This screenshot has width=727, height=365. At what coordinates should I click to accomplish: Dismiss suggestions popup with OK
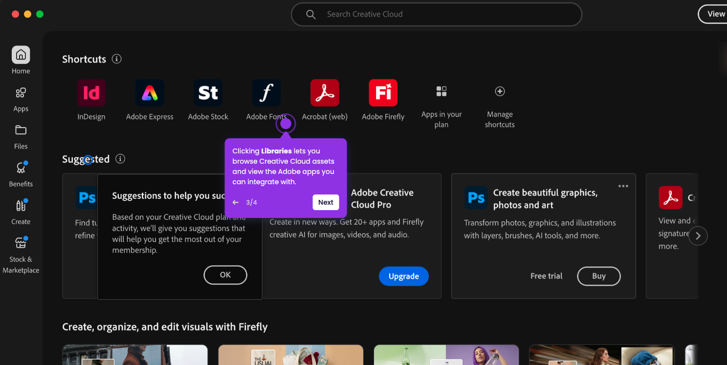pyautogui.click(x=225, y=275)
